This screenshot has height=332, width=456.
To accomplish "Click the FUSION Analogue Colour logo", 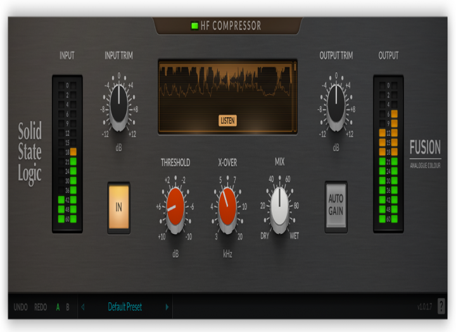I will (425, 154).
